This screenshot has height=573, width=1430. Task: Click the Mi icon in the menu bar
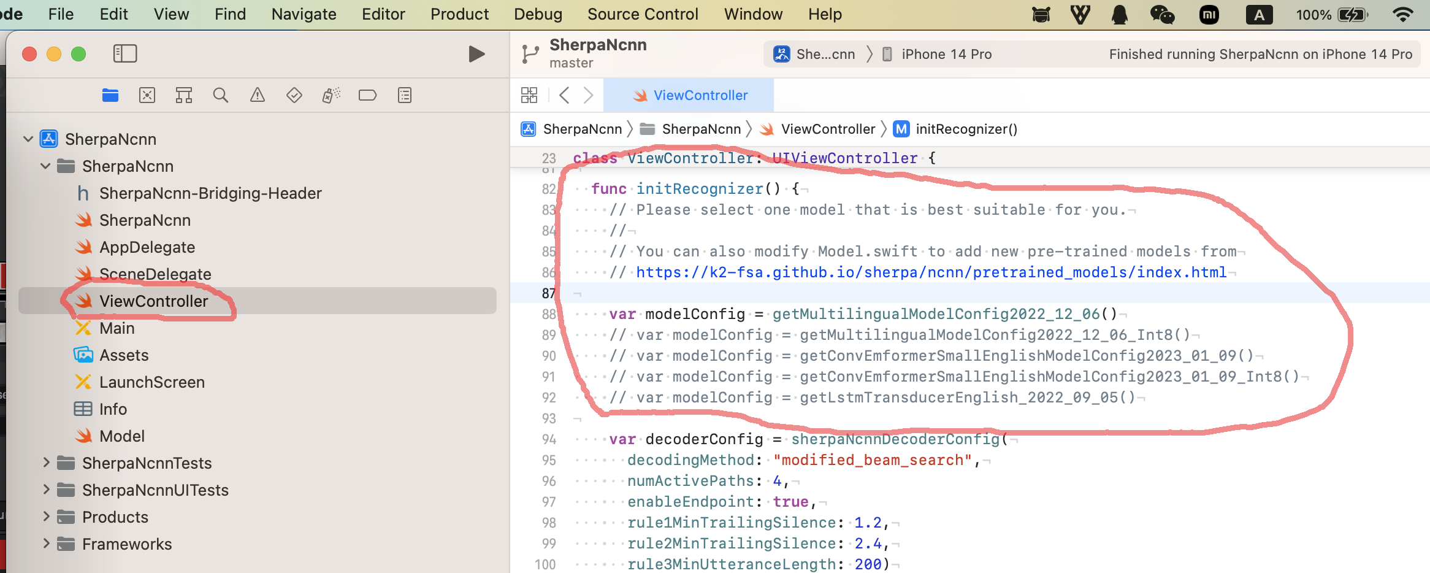pyautogui.click(x=1209, y=14)
